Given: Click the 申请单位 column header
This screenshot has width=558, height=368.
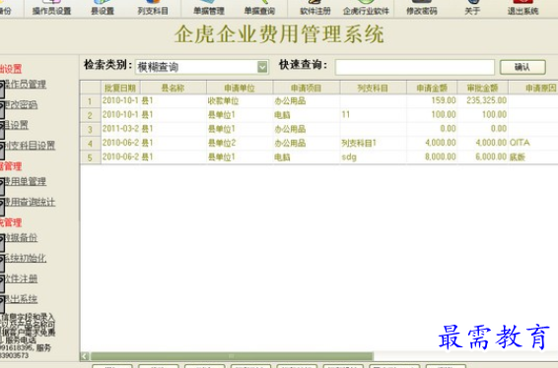Looking at the screenshot, I should (240, 88).
